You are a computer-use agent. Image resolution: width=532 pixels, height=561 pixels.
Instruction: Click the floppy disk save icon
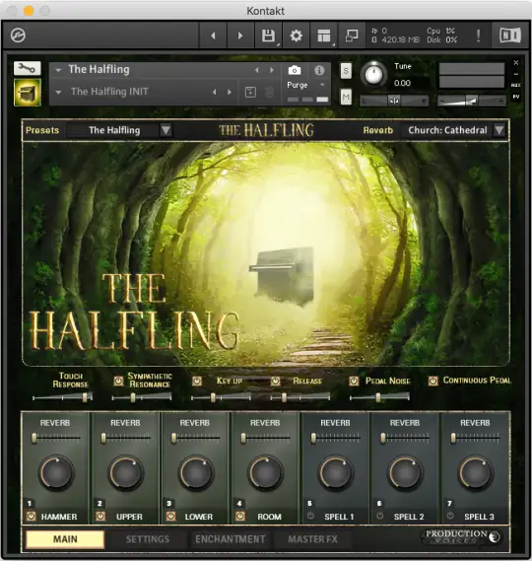(268, 35)
